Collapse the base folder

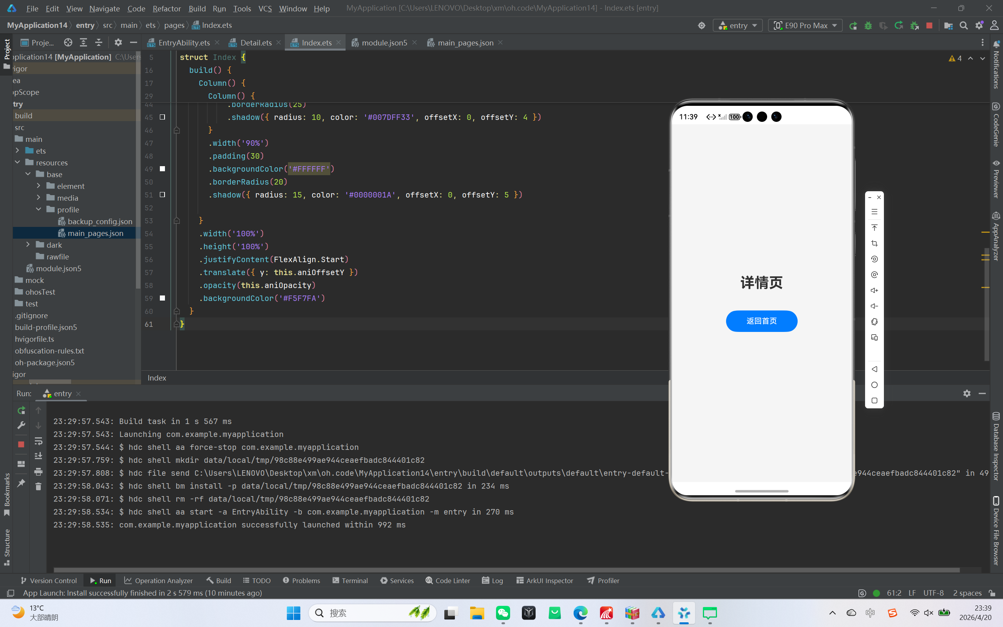pyautogui.click(x=28, y=174)
